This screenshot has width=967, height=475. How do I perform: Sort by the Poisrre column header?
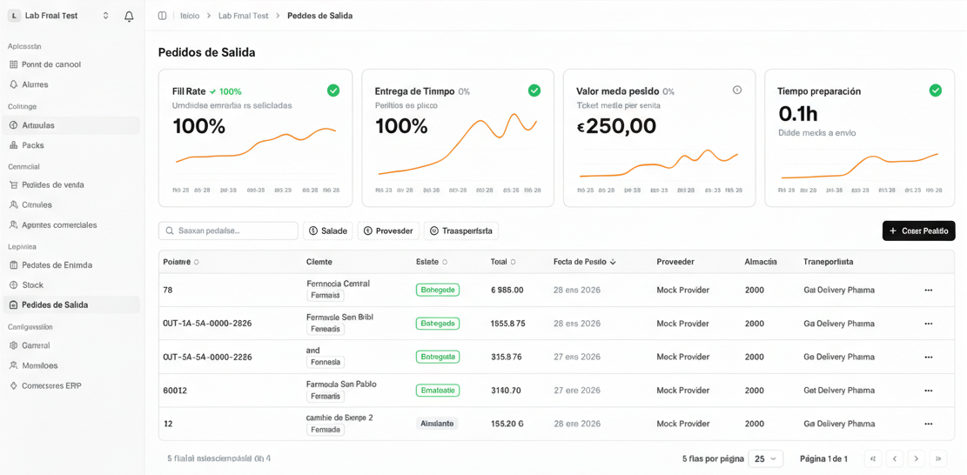(x=181, y=262)
